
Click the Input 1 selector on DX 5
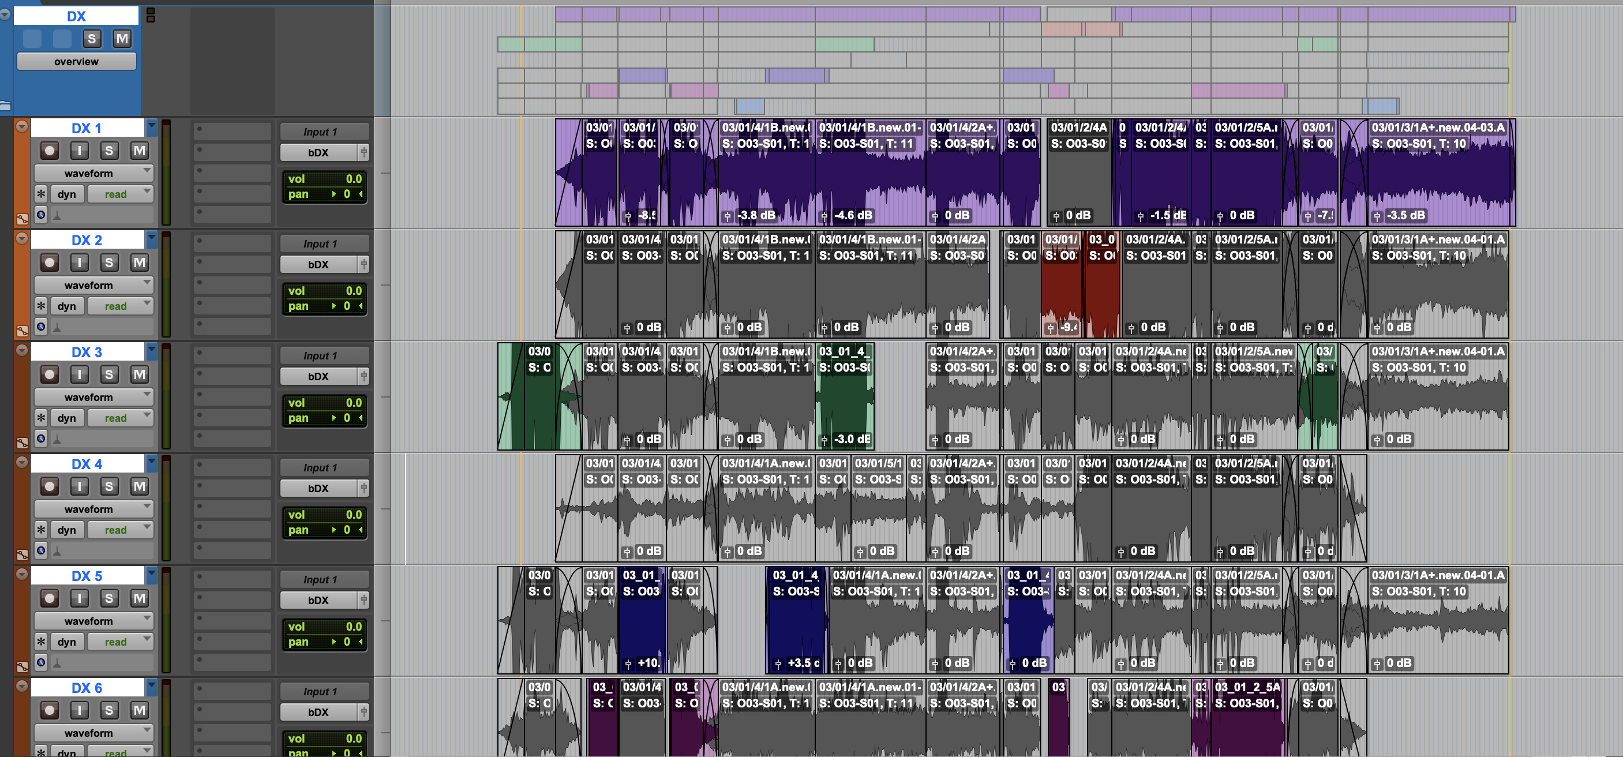click(x=324, y=579)
